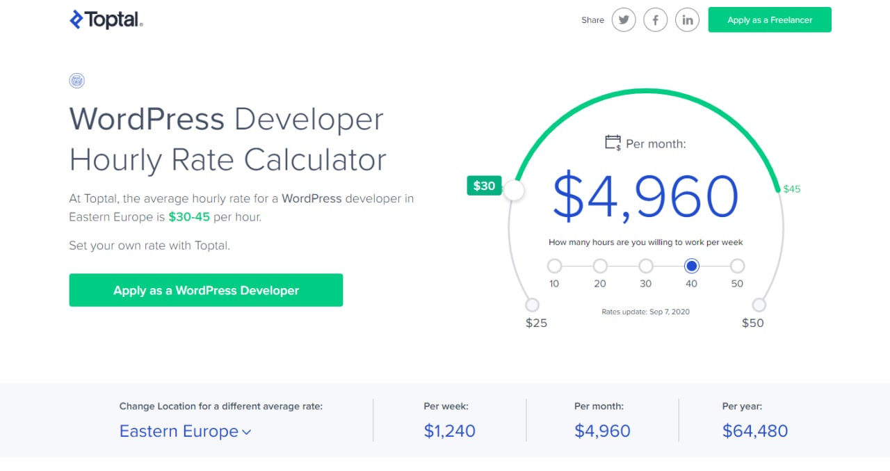The height and width of the screenshot is (471, 890).
Task: Click the small WordPress logo icon
Action: pyautogui.click(x=76, y=81)
